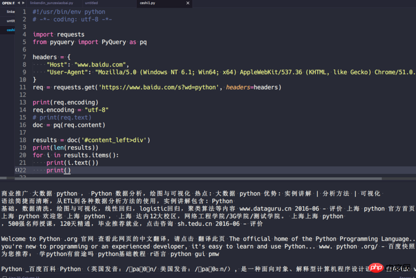Click line number 7 in gutter
Screen dimensions: 416x278
[x=24, y=57]
